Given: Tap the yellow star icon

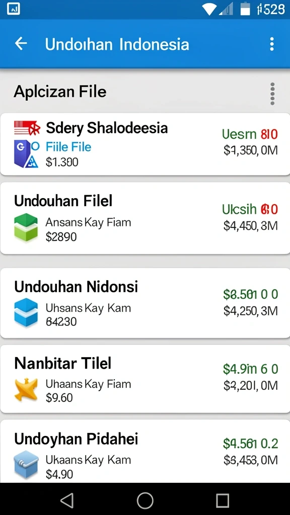Looking at the screenshot, I should pos(26,390).
